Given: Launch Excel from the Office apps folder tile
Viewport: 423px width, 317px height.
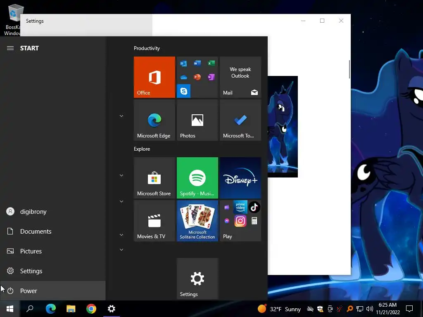Looking at the screenshot, I should pos(211,63).
